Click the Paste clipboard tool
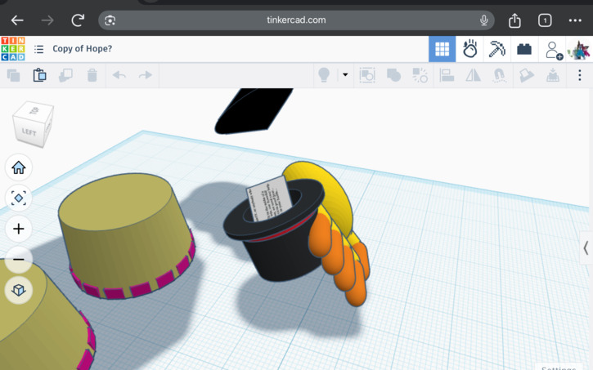Screen dimensions: 593x370 pyautogui.click(x=39, y=75)
